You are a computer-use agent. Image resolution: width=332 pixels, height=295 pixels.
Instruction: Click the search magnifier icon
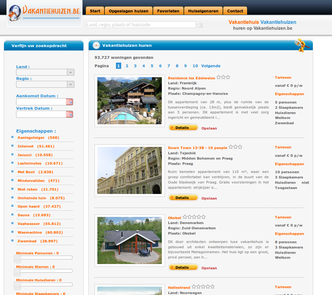tap(200, 25)
